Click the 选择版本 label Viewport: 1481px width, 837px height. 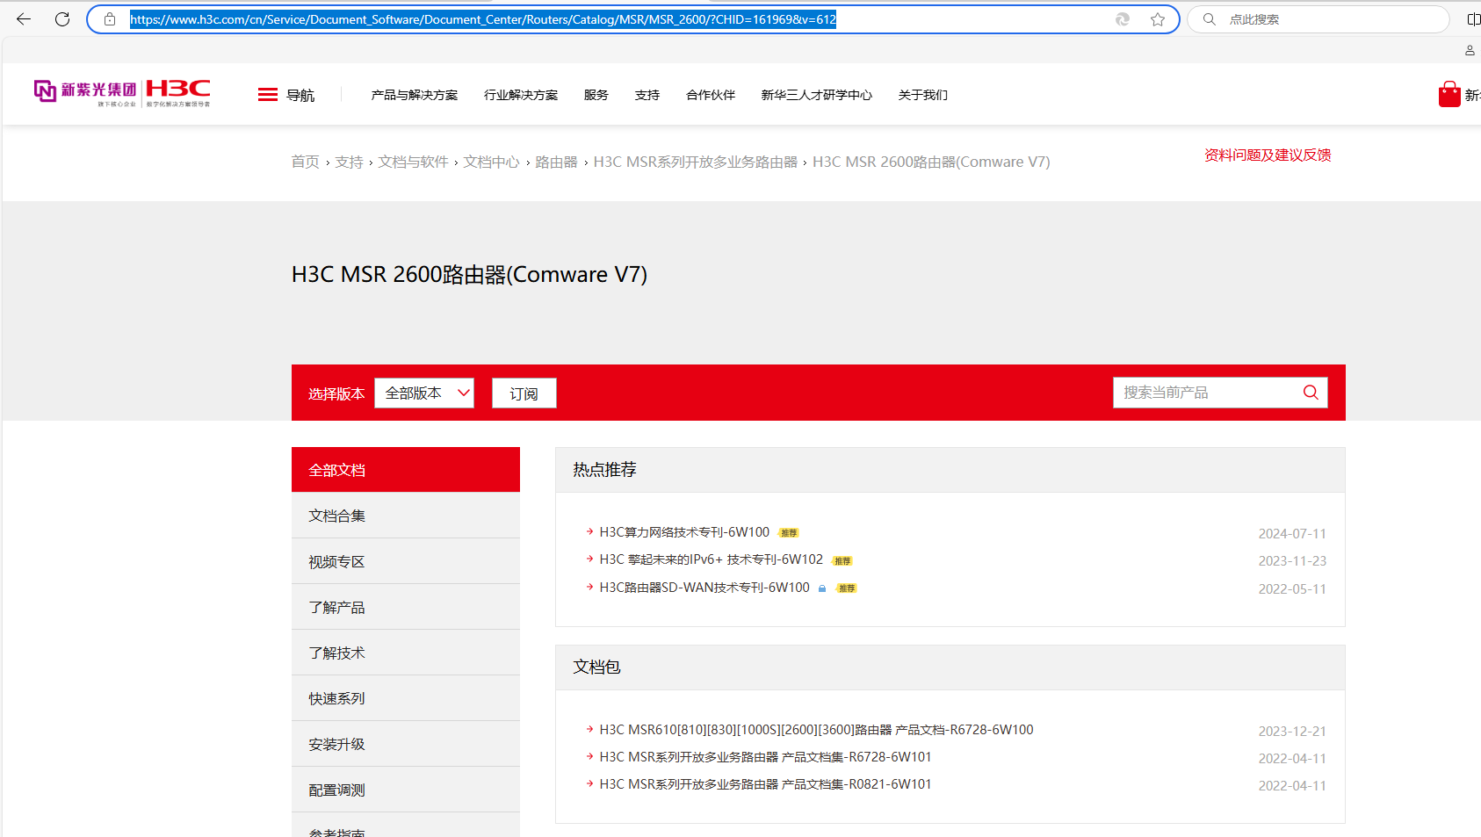click(x=336, y=393)
